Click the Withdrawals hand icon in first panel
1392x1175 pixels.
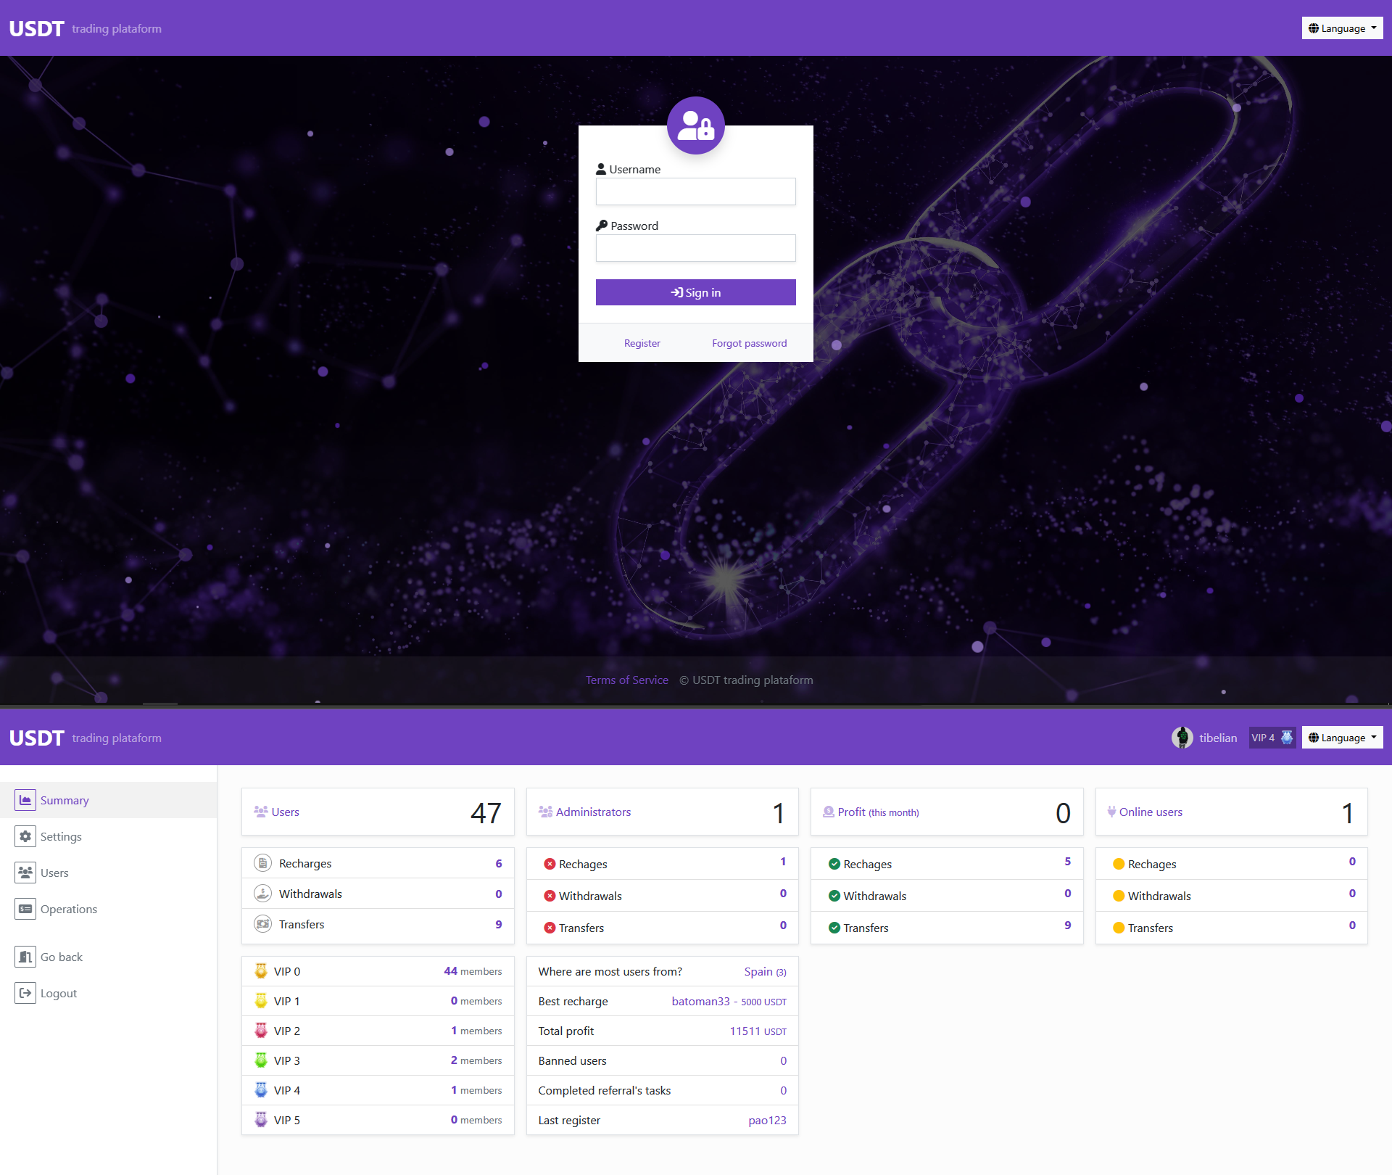[x=262, y=894]
